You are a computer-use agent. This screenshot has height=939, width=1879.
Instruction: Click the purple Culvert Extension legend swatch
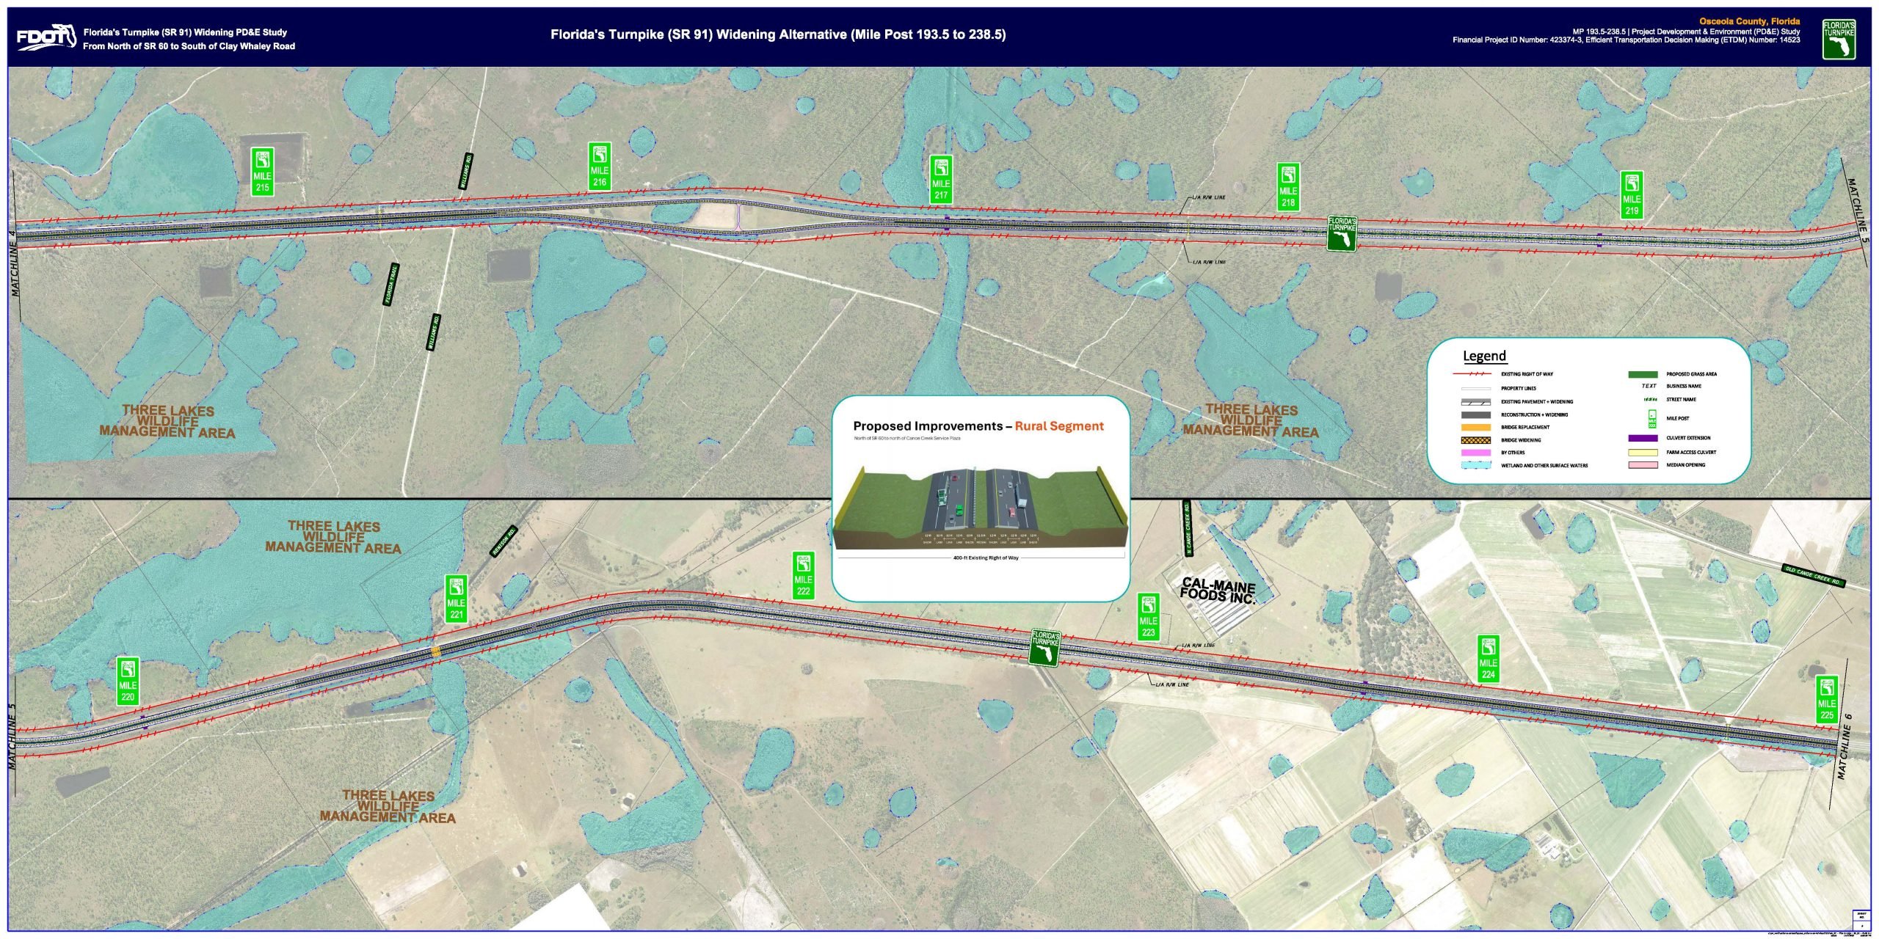(x=1643, y=438)
